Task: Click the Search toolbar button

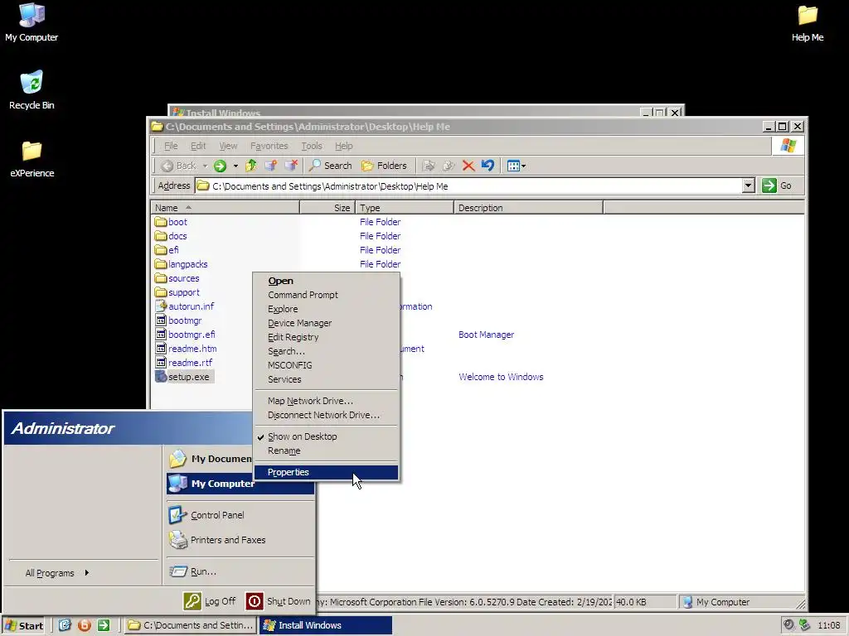Action: click(330, 166)
